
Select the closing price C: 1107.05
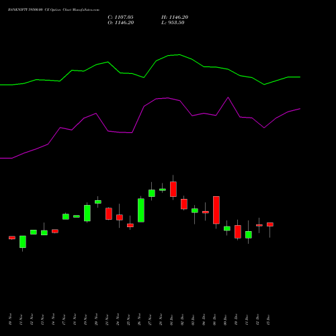click(x=120, y=17)
